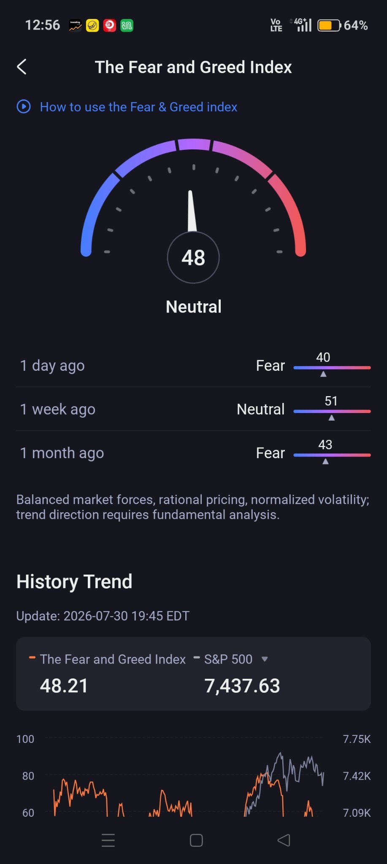The height and width of the screenshot is (864, 387).
Task: Expand the S&P 500 dropdown arrow
Action: pyautogui.click(x=265, y=659)
